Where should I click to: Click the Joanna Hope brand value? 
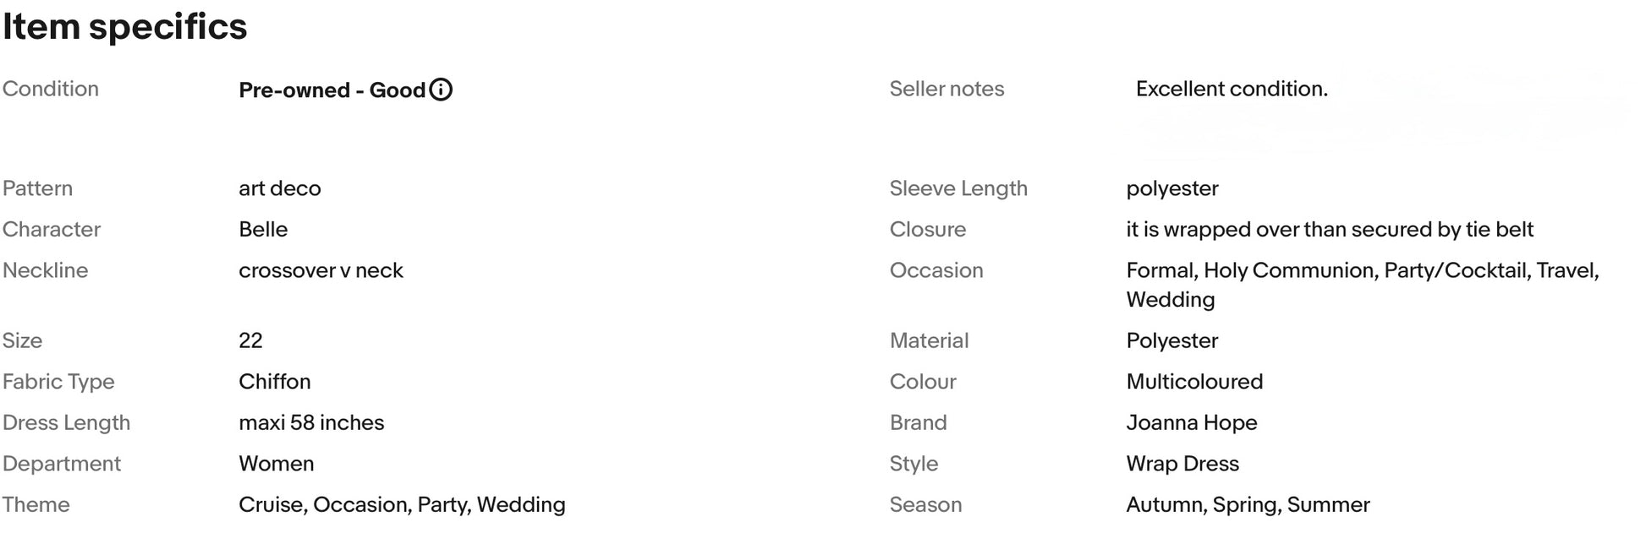pyautogui.click(x=1191, y=422)
